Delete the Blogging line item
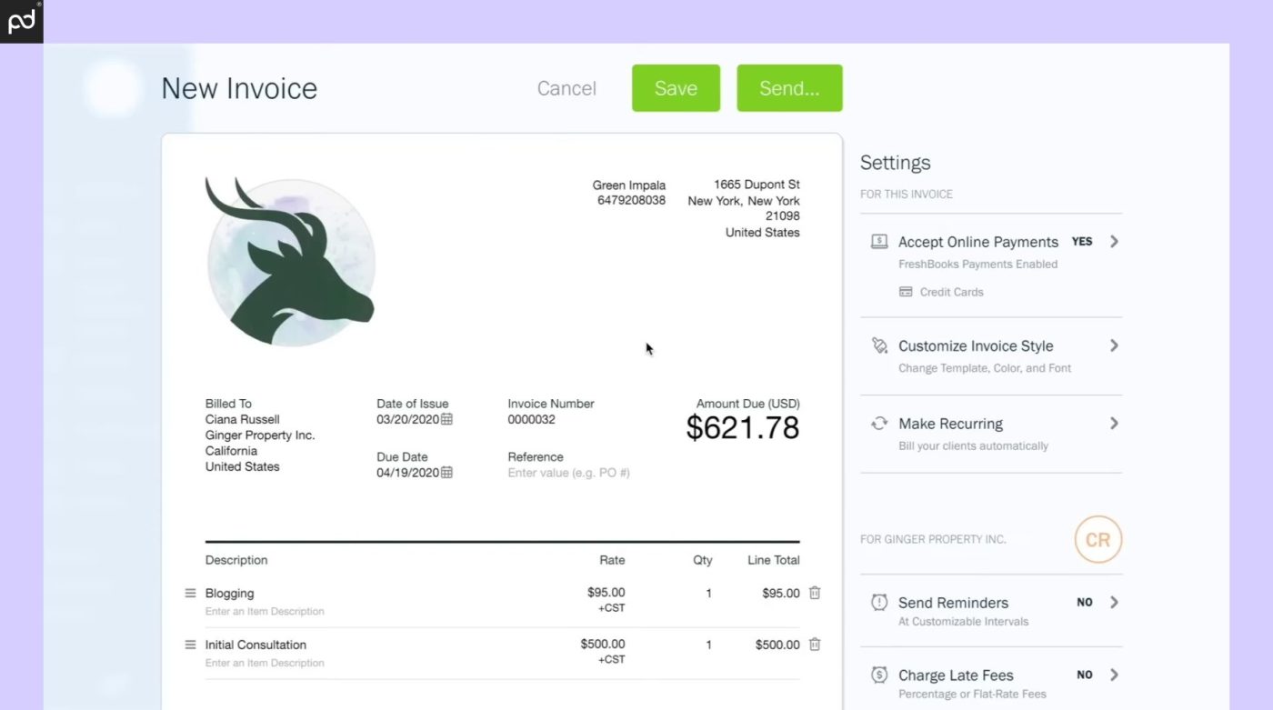The width and height of the screenshot is (1273, 710). pos(815,593)
